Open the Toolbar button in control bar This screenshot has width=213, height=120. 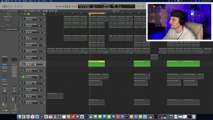(x=11, y=6)
